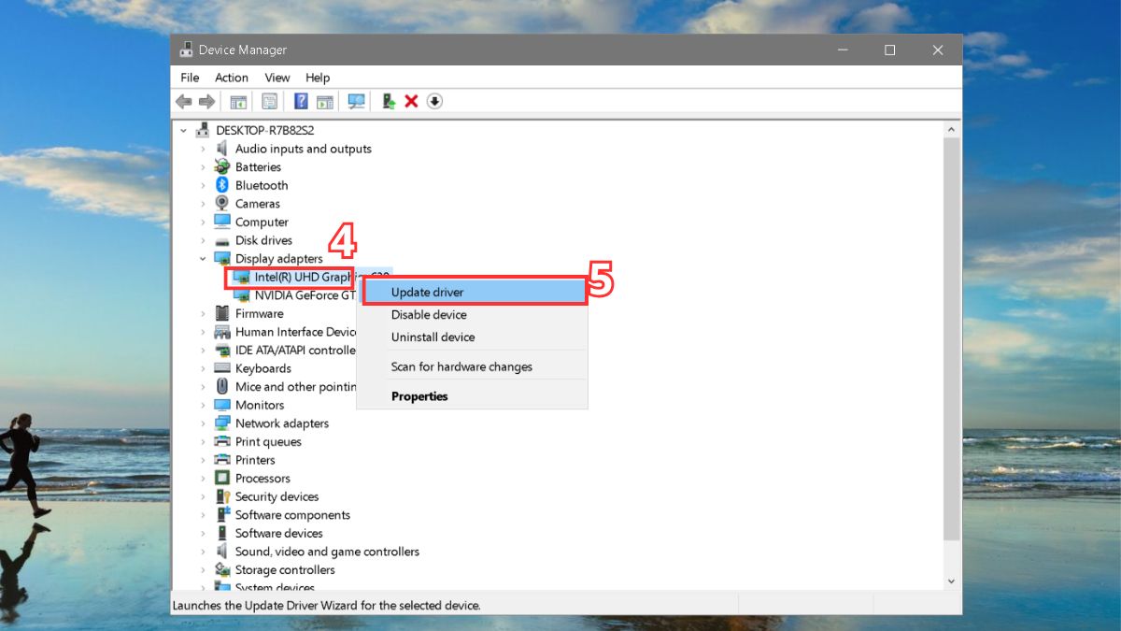Viewport: 1121px width, 631px height.
Task: Open the Help menu
Action: click(x=318, y=78)
